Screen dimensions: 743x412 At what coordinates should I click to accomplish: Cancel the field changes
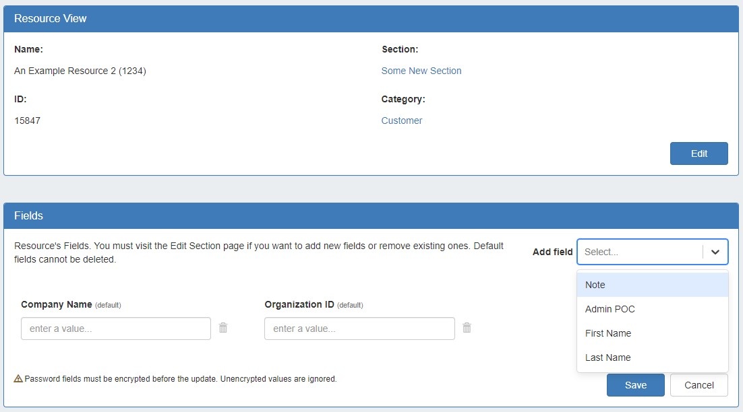[699, 385]
